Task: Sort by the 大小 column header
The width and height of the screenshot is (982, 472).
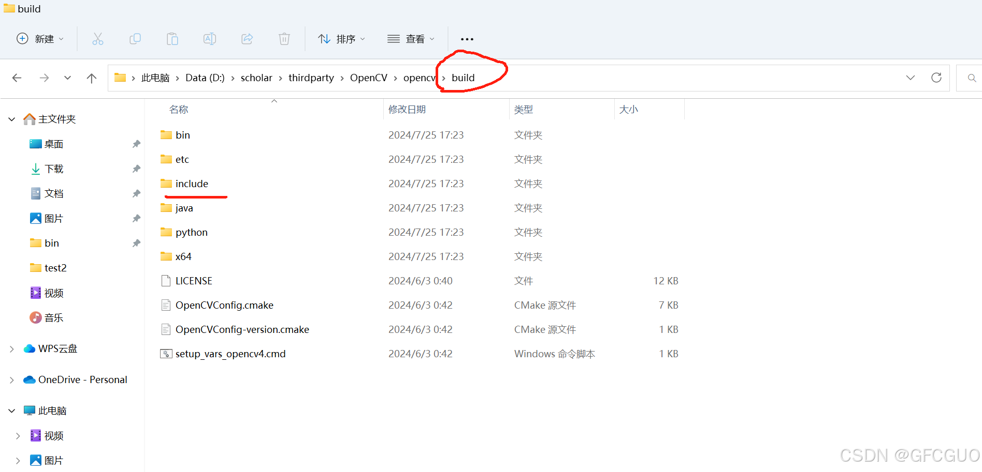Action: click(629, 110)
